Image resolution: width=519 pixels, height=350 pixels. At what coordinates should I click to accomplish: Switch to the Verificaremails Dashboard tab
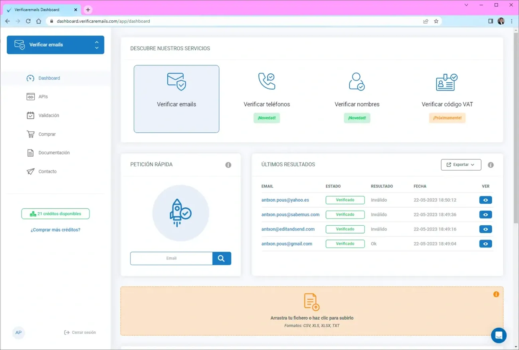[x=40, y=9]
